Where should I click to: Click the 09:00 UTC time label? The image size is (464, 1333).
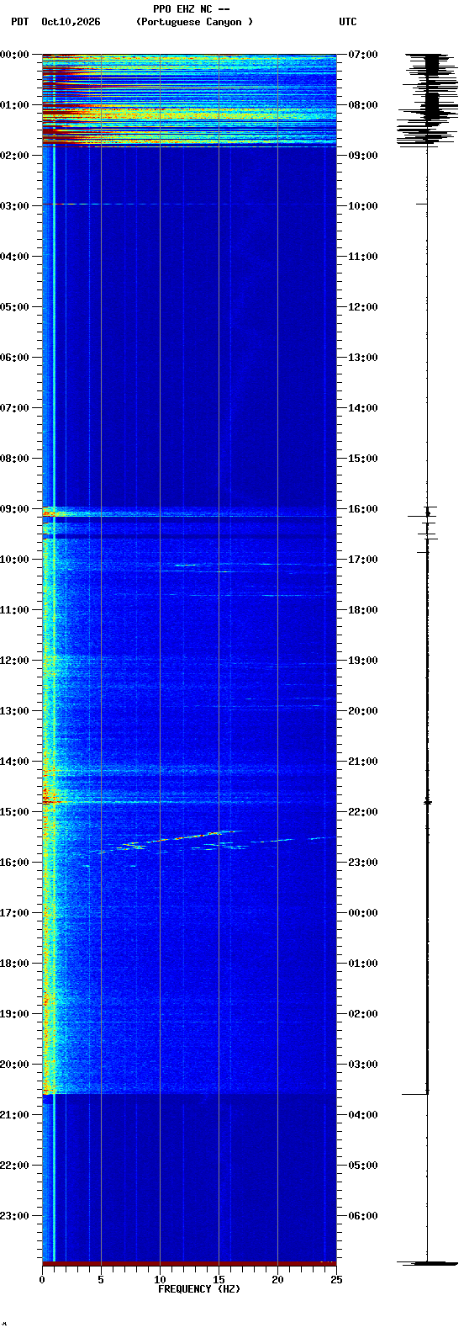[363, 156]
